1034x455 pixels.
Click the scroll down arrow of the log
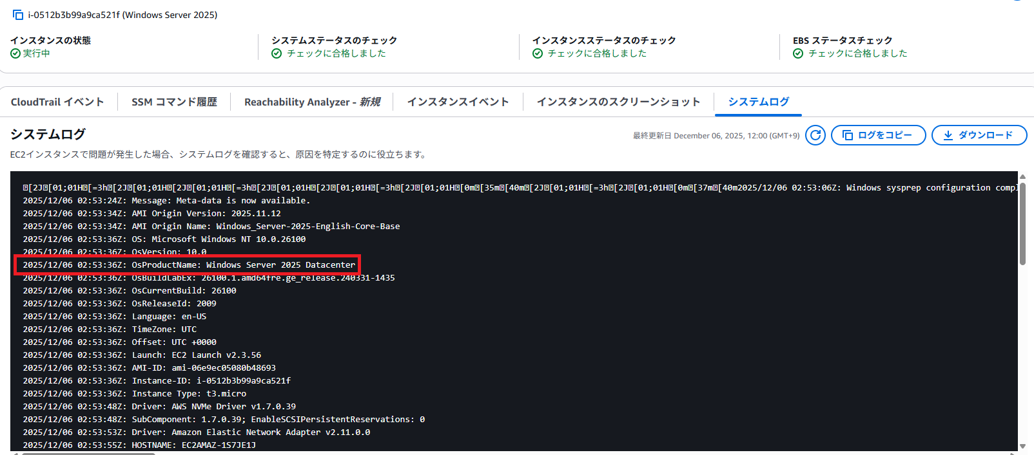1022,446
